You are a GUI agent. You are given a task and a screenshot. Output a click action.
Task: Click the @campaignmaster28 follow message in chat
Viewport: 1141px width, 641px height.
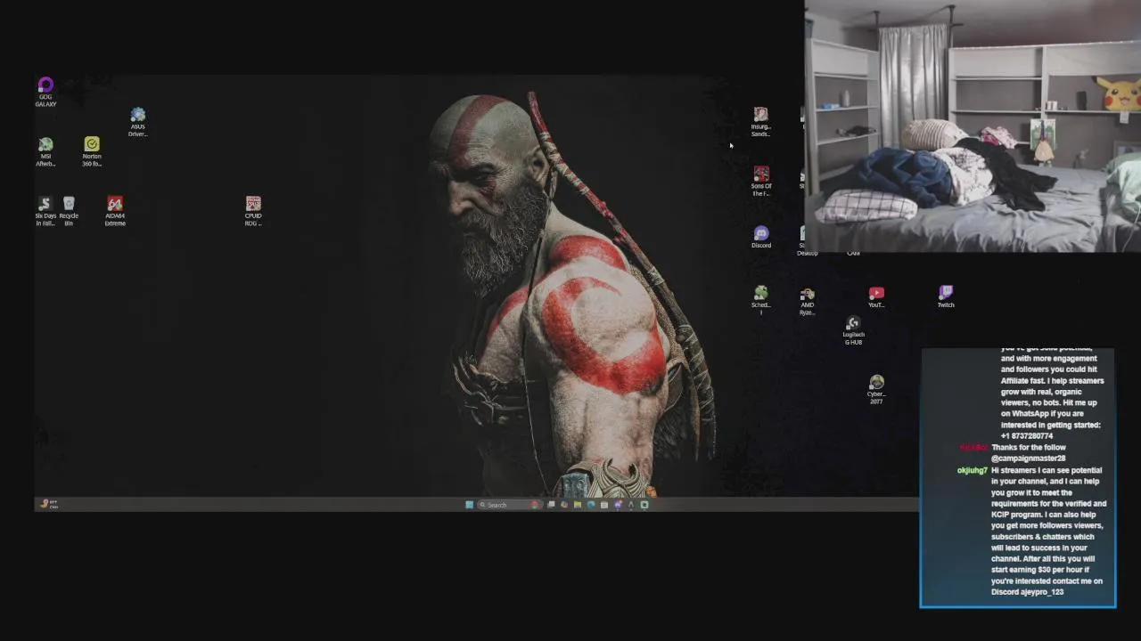click(1029, 453)
